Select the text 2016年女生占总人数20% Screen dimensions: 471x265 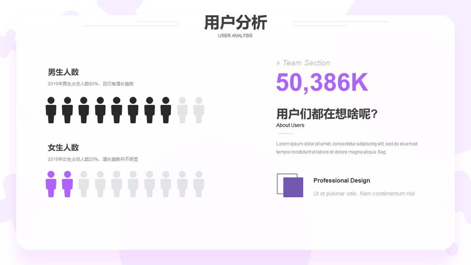[x=73, y=159]
